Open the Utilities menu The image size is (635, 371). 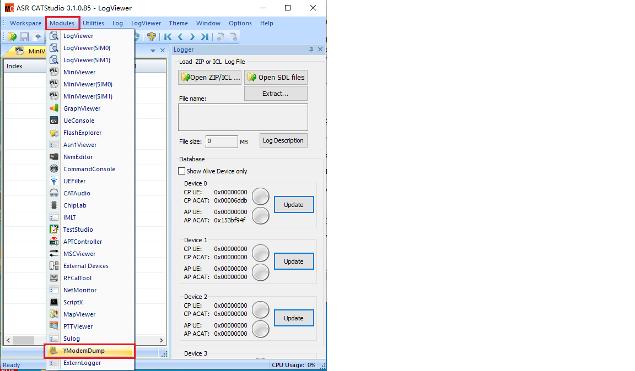click(93, 23)
